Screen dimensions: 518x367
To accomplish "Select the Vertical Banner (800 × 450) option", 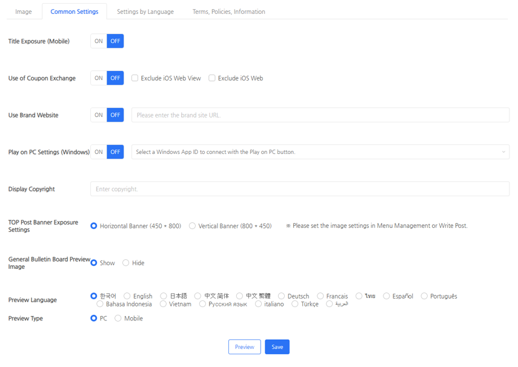I will (x=193, y=226).
